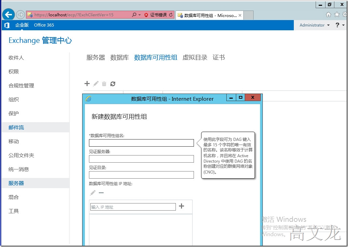The height and width of the screenshot is (247, 348).
Task: Open the address bar dropdown arrow
Action: 140,15
